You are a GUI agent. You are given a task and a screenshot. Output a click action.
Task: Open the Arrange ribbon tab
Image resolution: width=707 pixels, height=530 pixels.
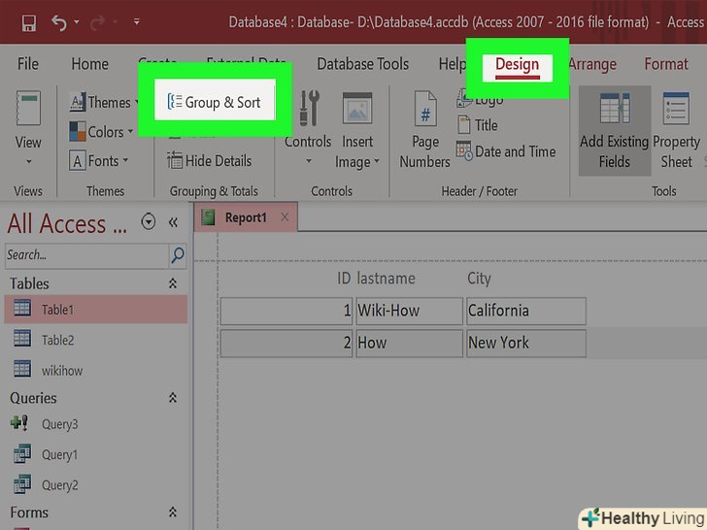click(592, 64)
